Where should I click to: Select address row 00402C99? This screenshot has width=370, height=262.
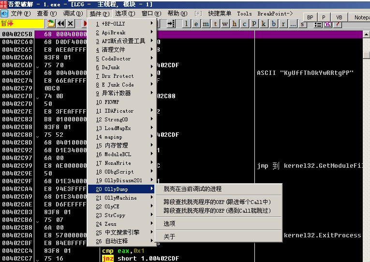coord(17,166)
